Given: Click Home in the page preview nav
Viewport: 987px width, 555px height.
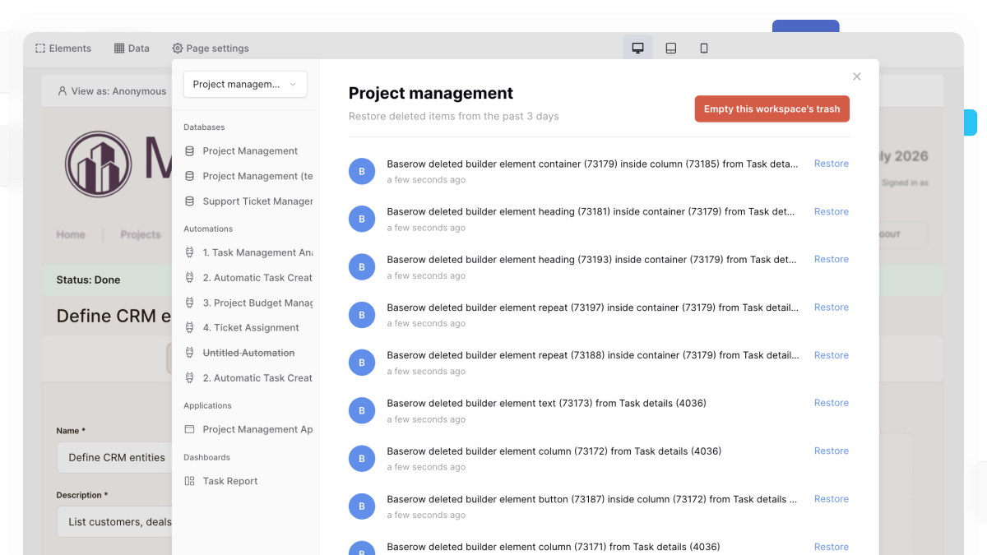Looking at the screenshot, I should (x=71, y=234).
